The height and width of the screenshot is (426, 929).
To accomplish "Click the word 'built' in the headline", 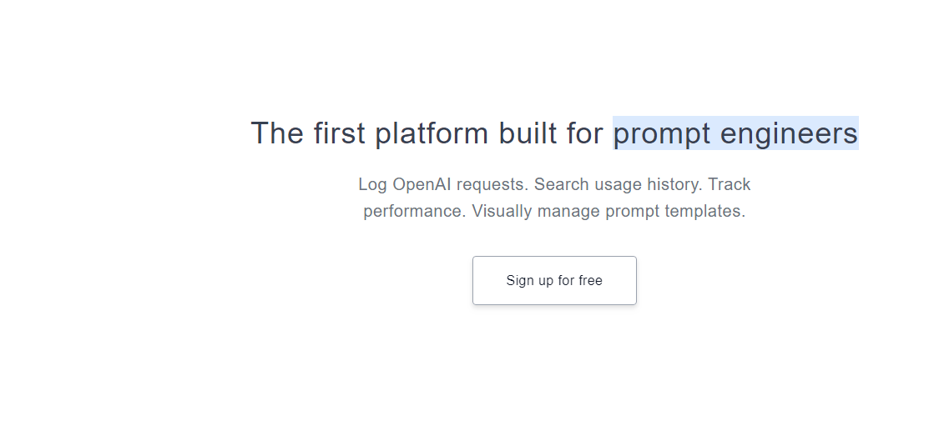I will click(528, 133).
